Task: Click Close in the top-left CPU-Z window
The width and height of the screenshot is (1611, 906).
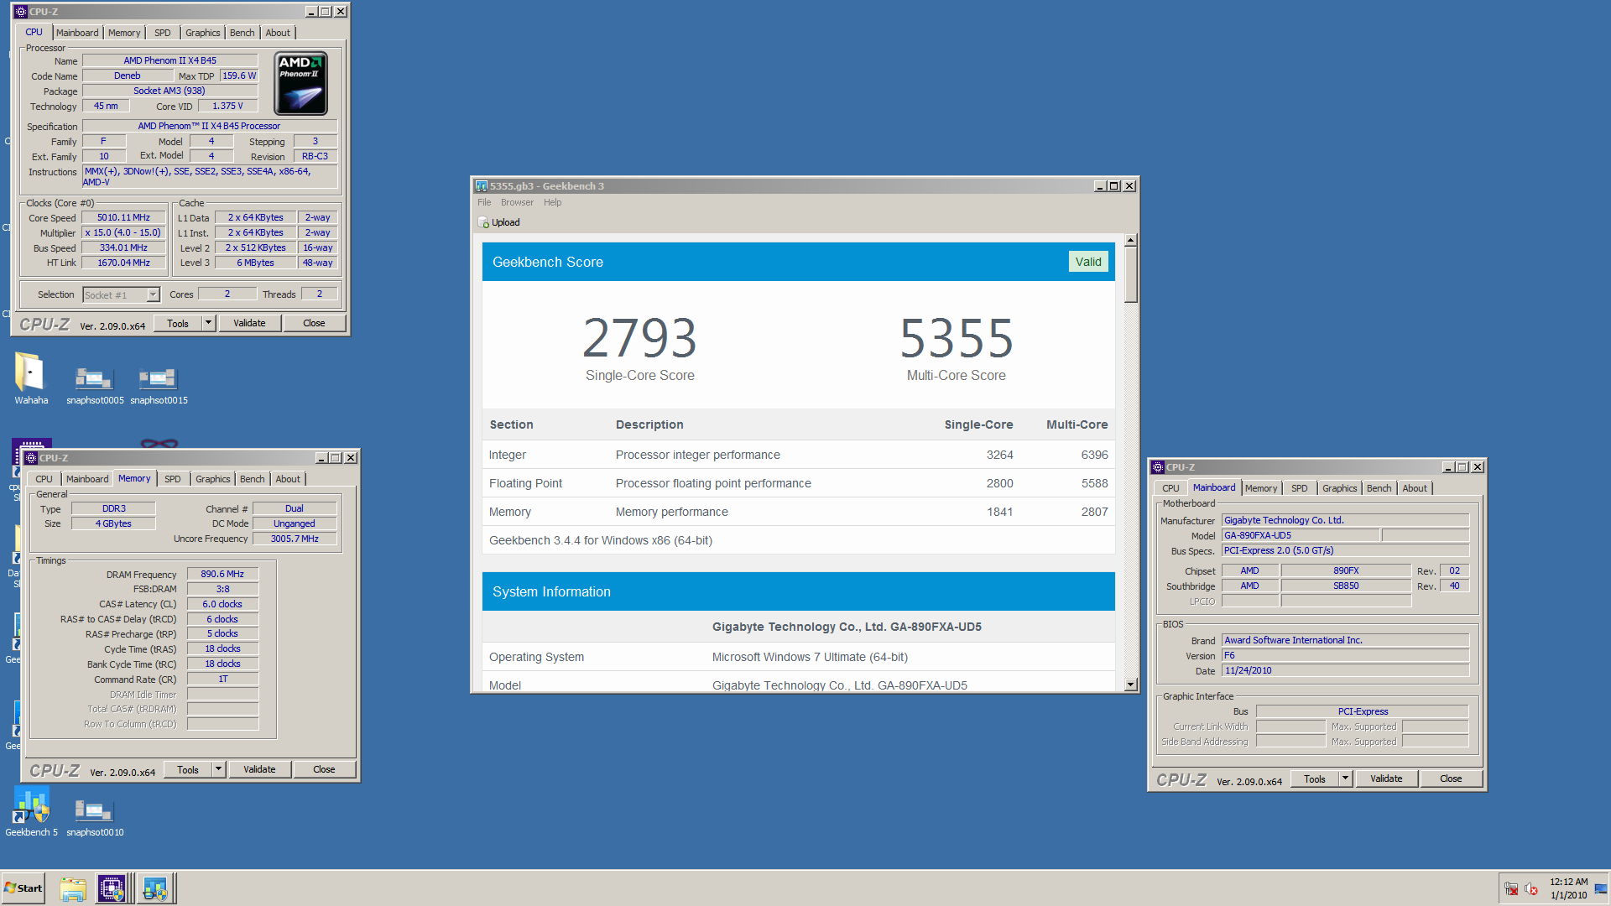Action: [x=314, y=323]
